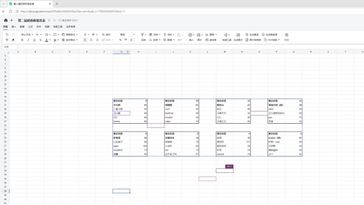Expand the fill color dropdown arrow
Screen dimensions: 364x205
59,40
